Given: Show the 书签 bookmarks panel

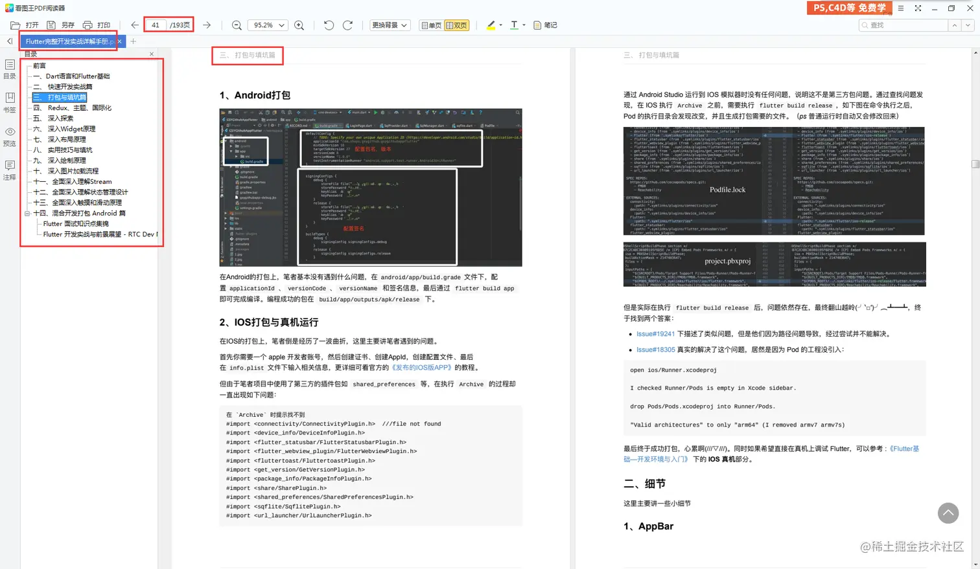Looking at the screenshot, I should point(10,102).
